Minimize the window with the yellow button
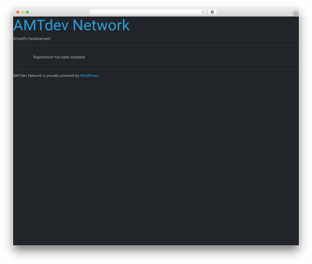This screenshot has width=312, height=264. click(x=22, y=12)
